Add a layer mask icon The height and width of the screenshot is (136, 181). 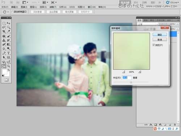[156, 125]
